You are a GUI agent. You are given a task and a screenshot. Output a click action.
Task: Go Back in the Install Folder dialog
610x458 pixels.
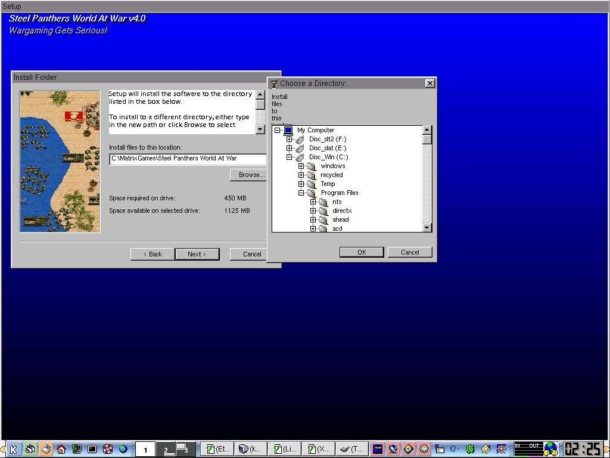point(152,254)
